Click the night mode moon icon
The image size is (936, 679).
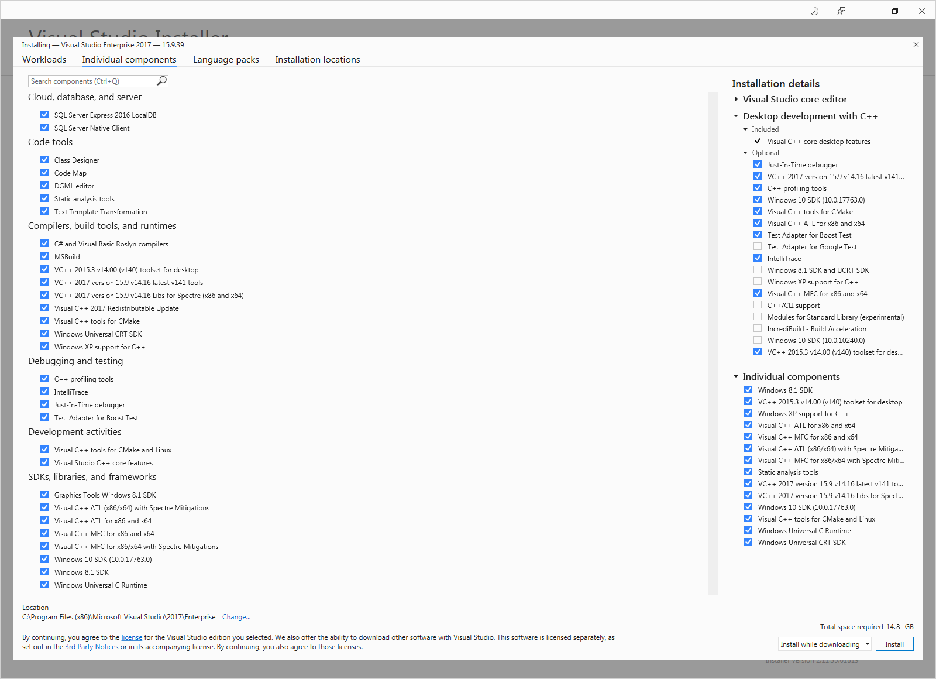click(x=814, y=11)
